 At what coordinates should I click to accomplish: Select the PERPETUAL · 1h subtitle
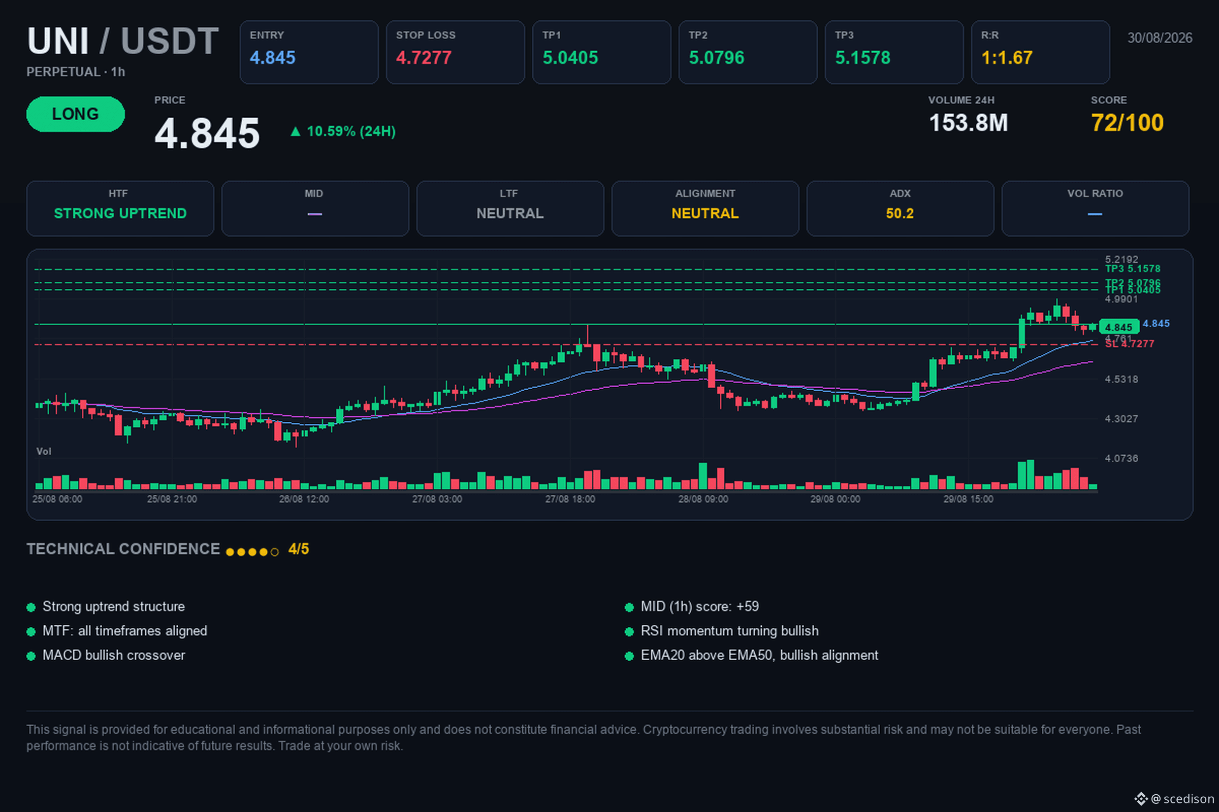pos(76,72)
